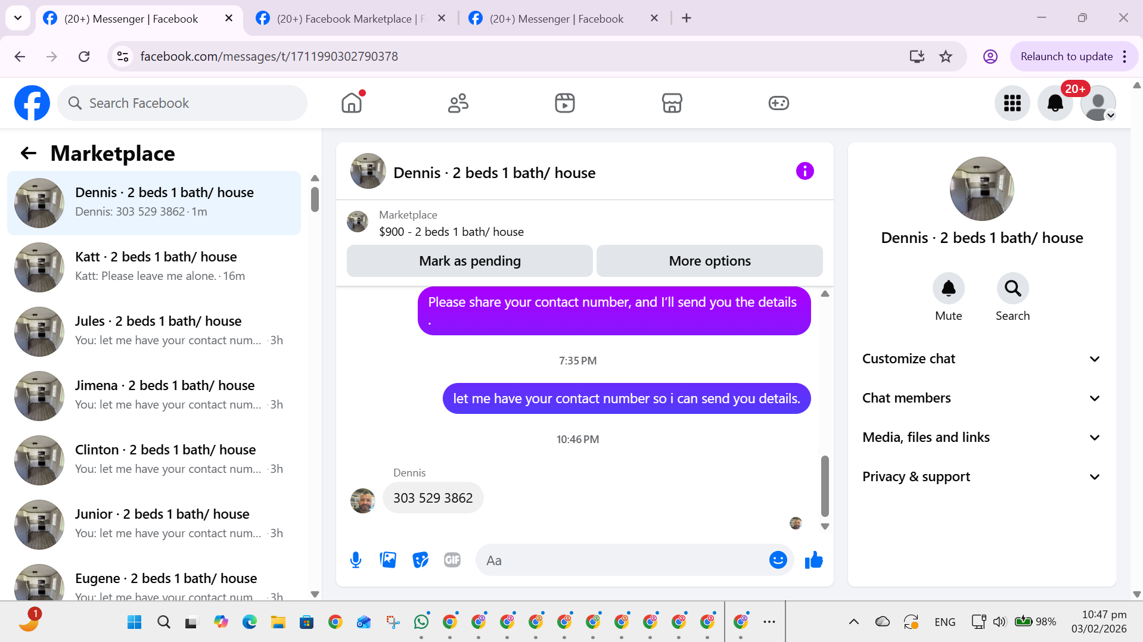1143x642 pixels.
Task: Click the message thread scrollbar thumb
Action: (825, 487)
